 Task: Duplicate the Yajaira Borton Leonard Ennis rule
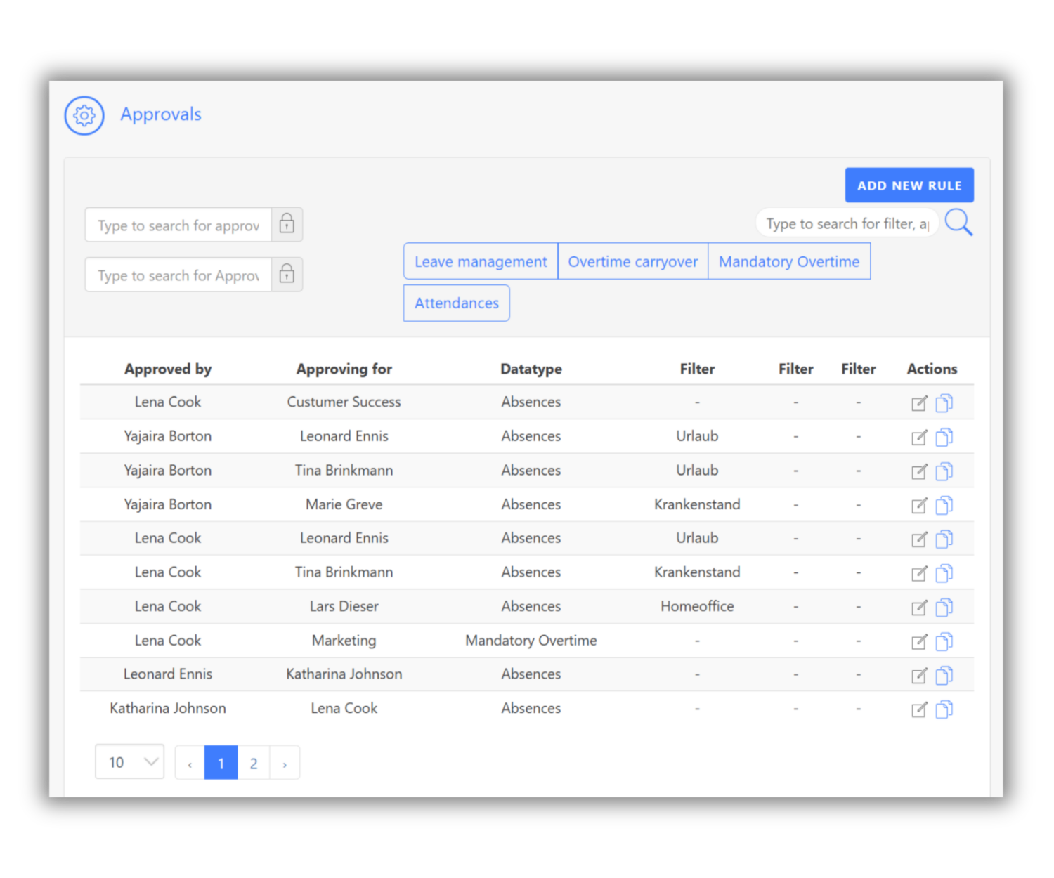944,437
